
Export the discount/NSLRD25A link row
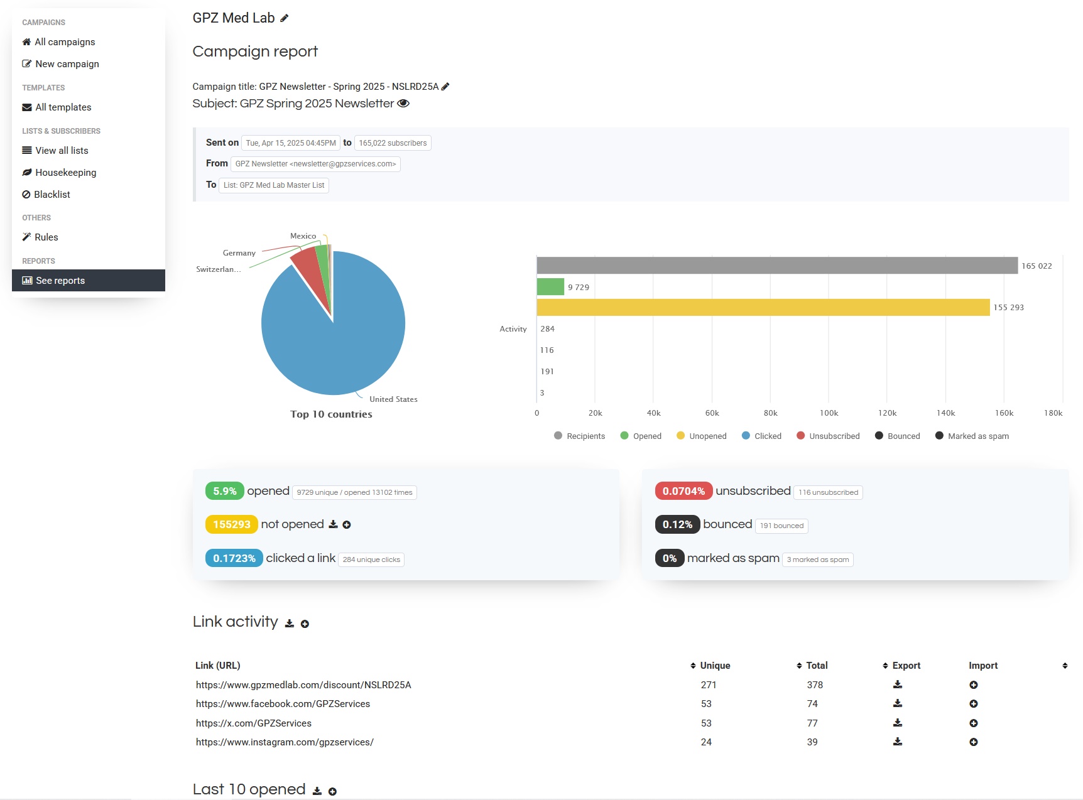tap(898, 684)
